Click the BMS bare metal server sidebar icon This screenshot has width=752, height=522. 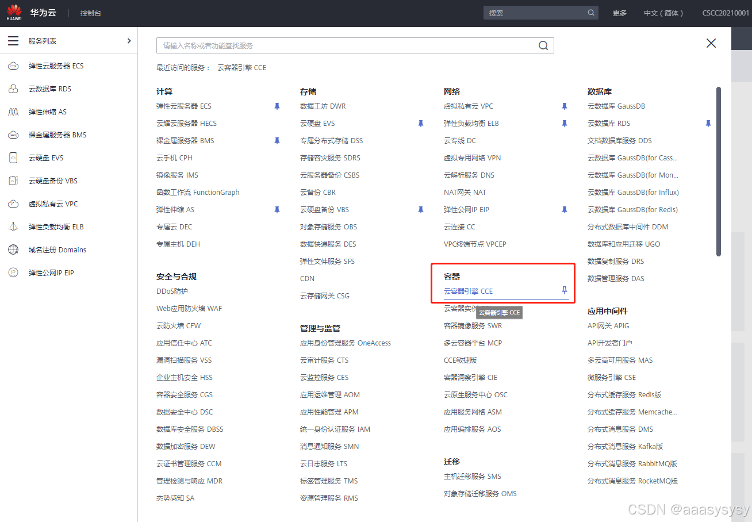tap(13, 135)
